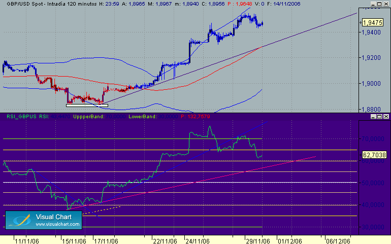Image resolution: width=391 pixels, height=244 pixels.
Task: Close the GBP/USD Spot chart pane
Action: (386, 4)
